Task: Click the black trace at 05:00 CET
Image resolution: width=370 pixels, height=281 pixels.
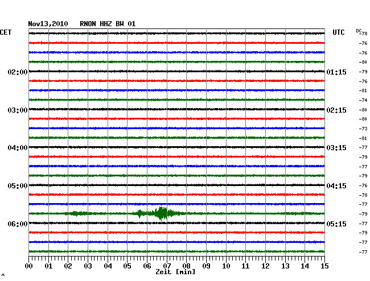Action: pyautogui.click(x=176, y=185)
